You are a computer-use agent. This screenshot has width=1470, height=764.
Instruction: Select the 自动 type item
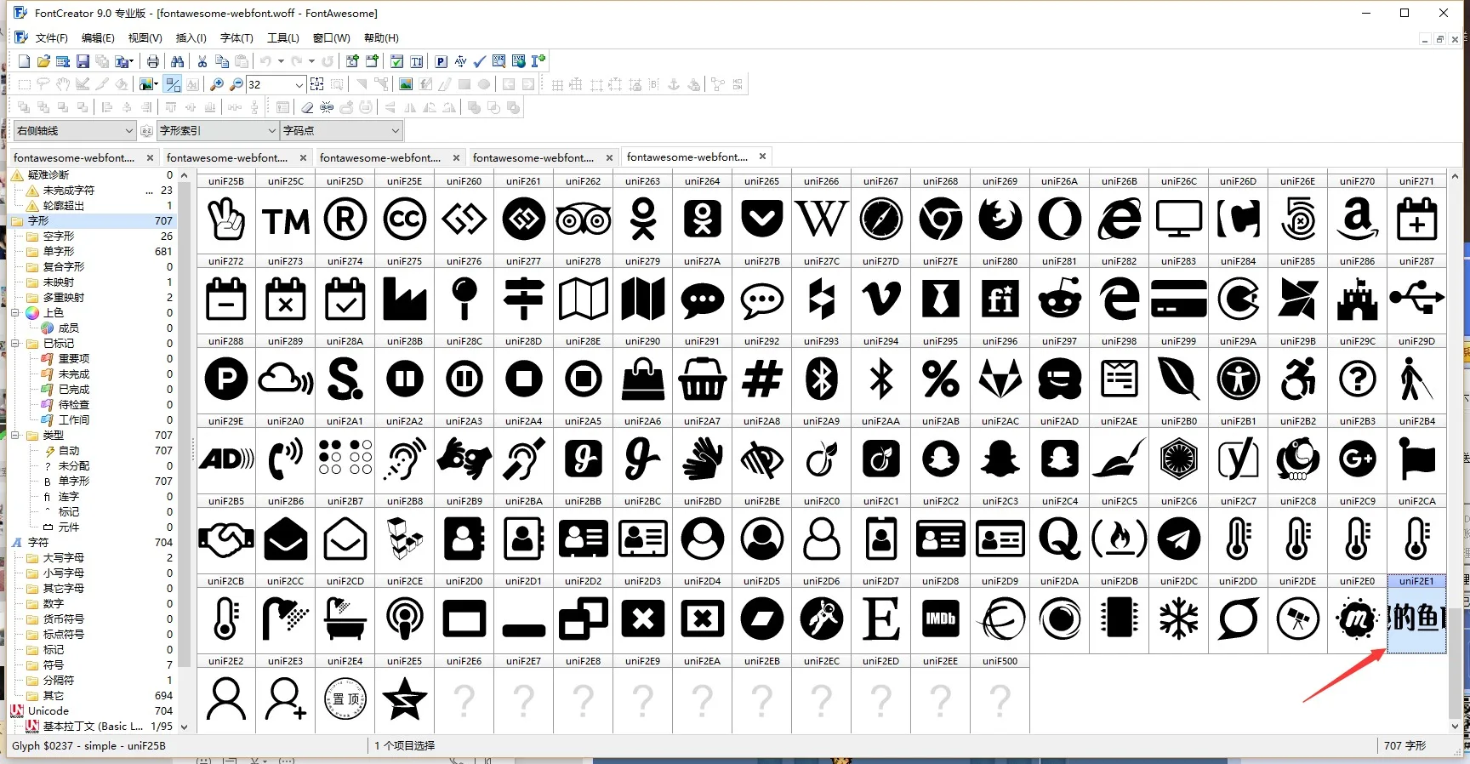pos(69,451)
